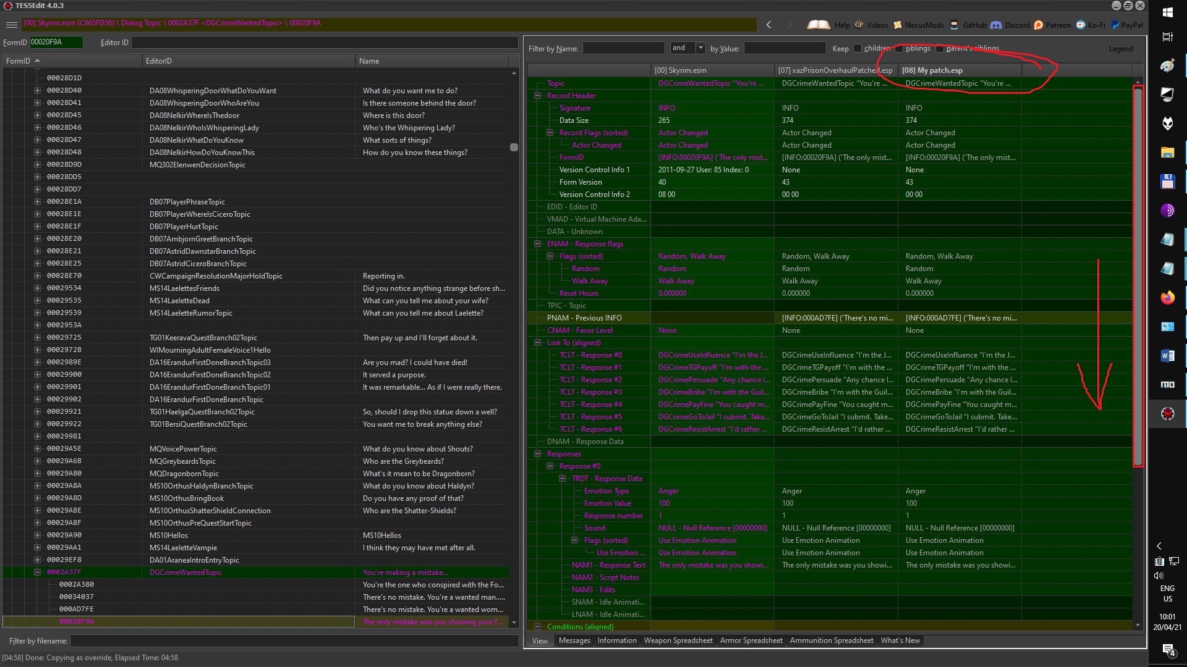
Task: Select PNAM Previous INFO row
Action: pos(830,318)
